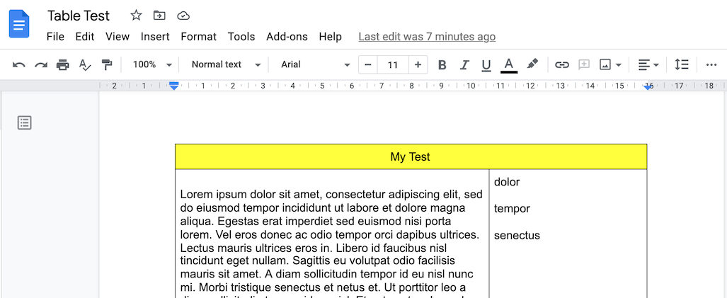727x298 pixels.
Task: Toggle Italic formatting
Action: coord(464,65)
